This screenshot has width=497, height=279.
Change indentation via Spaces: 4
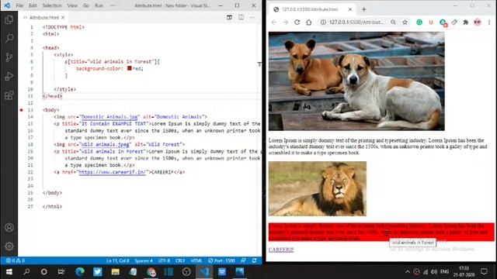[x=144, y=260]
